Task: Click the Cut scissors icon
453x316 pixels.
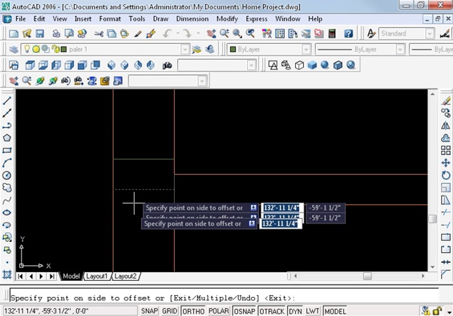Action: click(99, 34)
